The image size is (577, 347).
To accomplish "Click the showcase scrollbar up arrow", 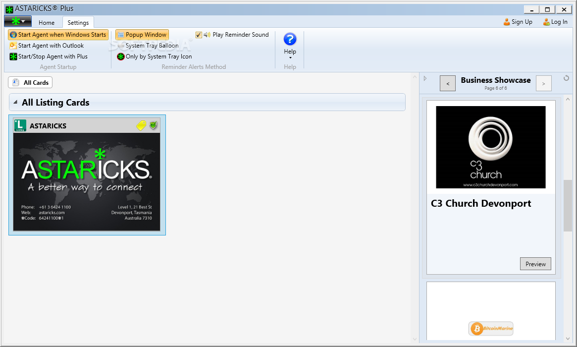I will (x=568, y=99).
